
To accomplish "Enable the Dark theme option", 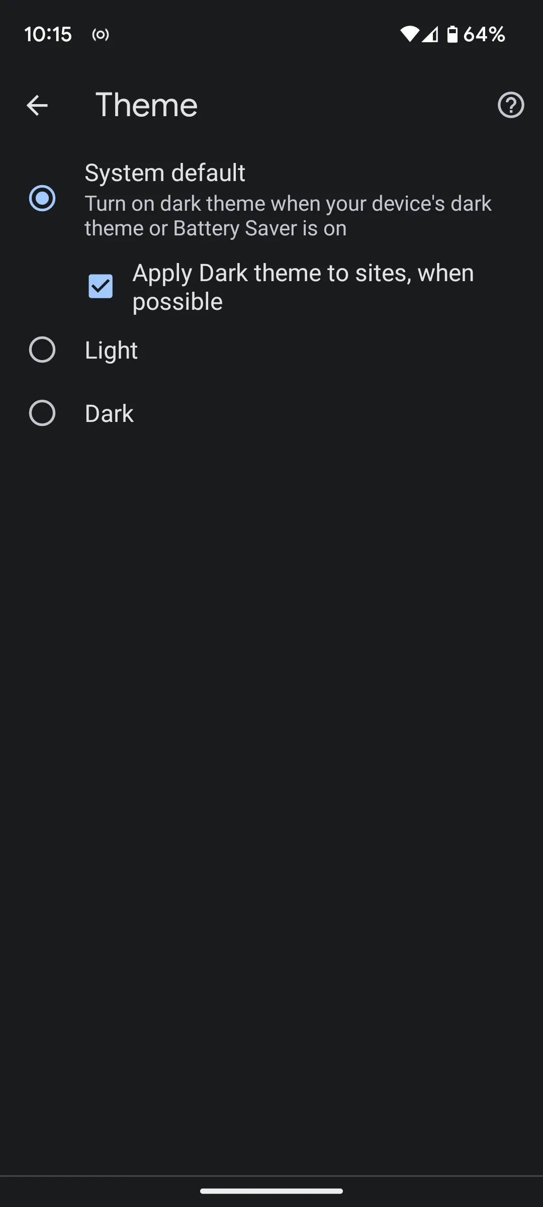I will click(x=43, y=413).
